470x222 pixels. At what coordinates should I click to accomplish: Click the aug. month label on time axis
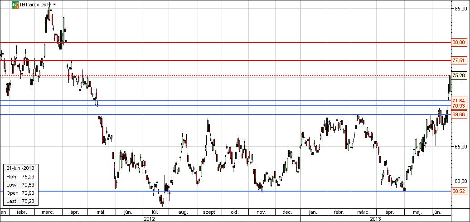tap(183, 212)
